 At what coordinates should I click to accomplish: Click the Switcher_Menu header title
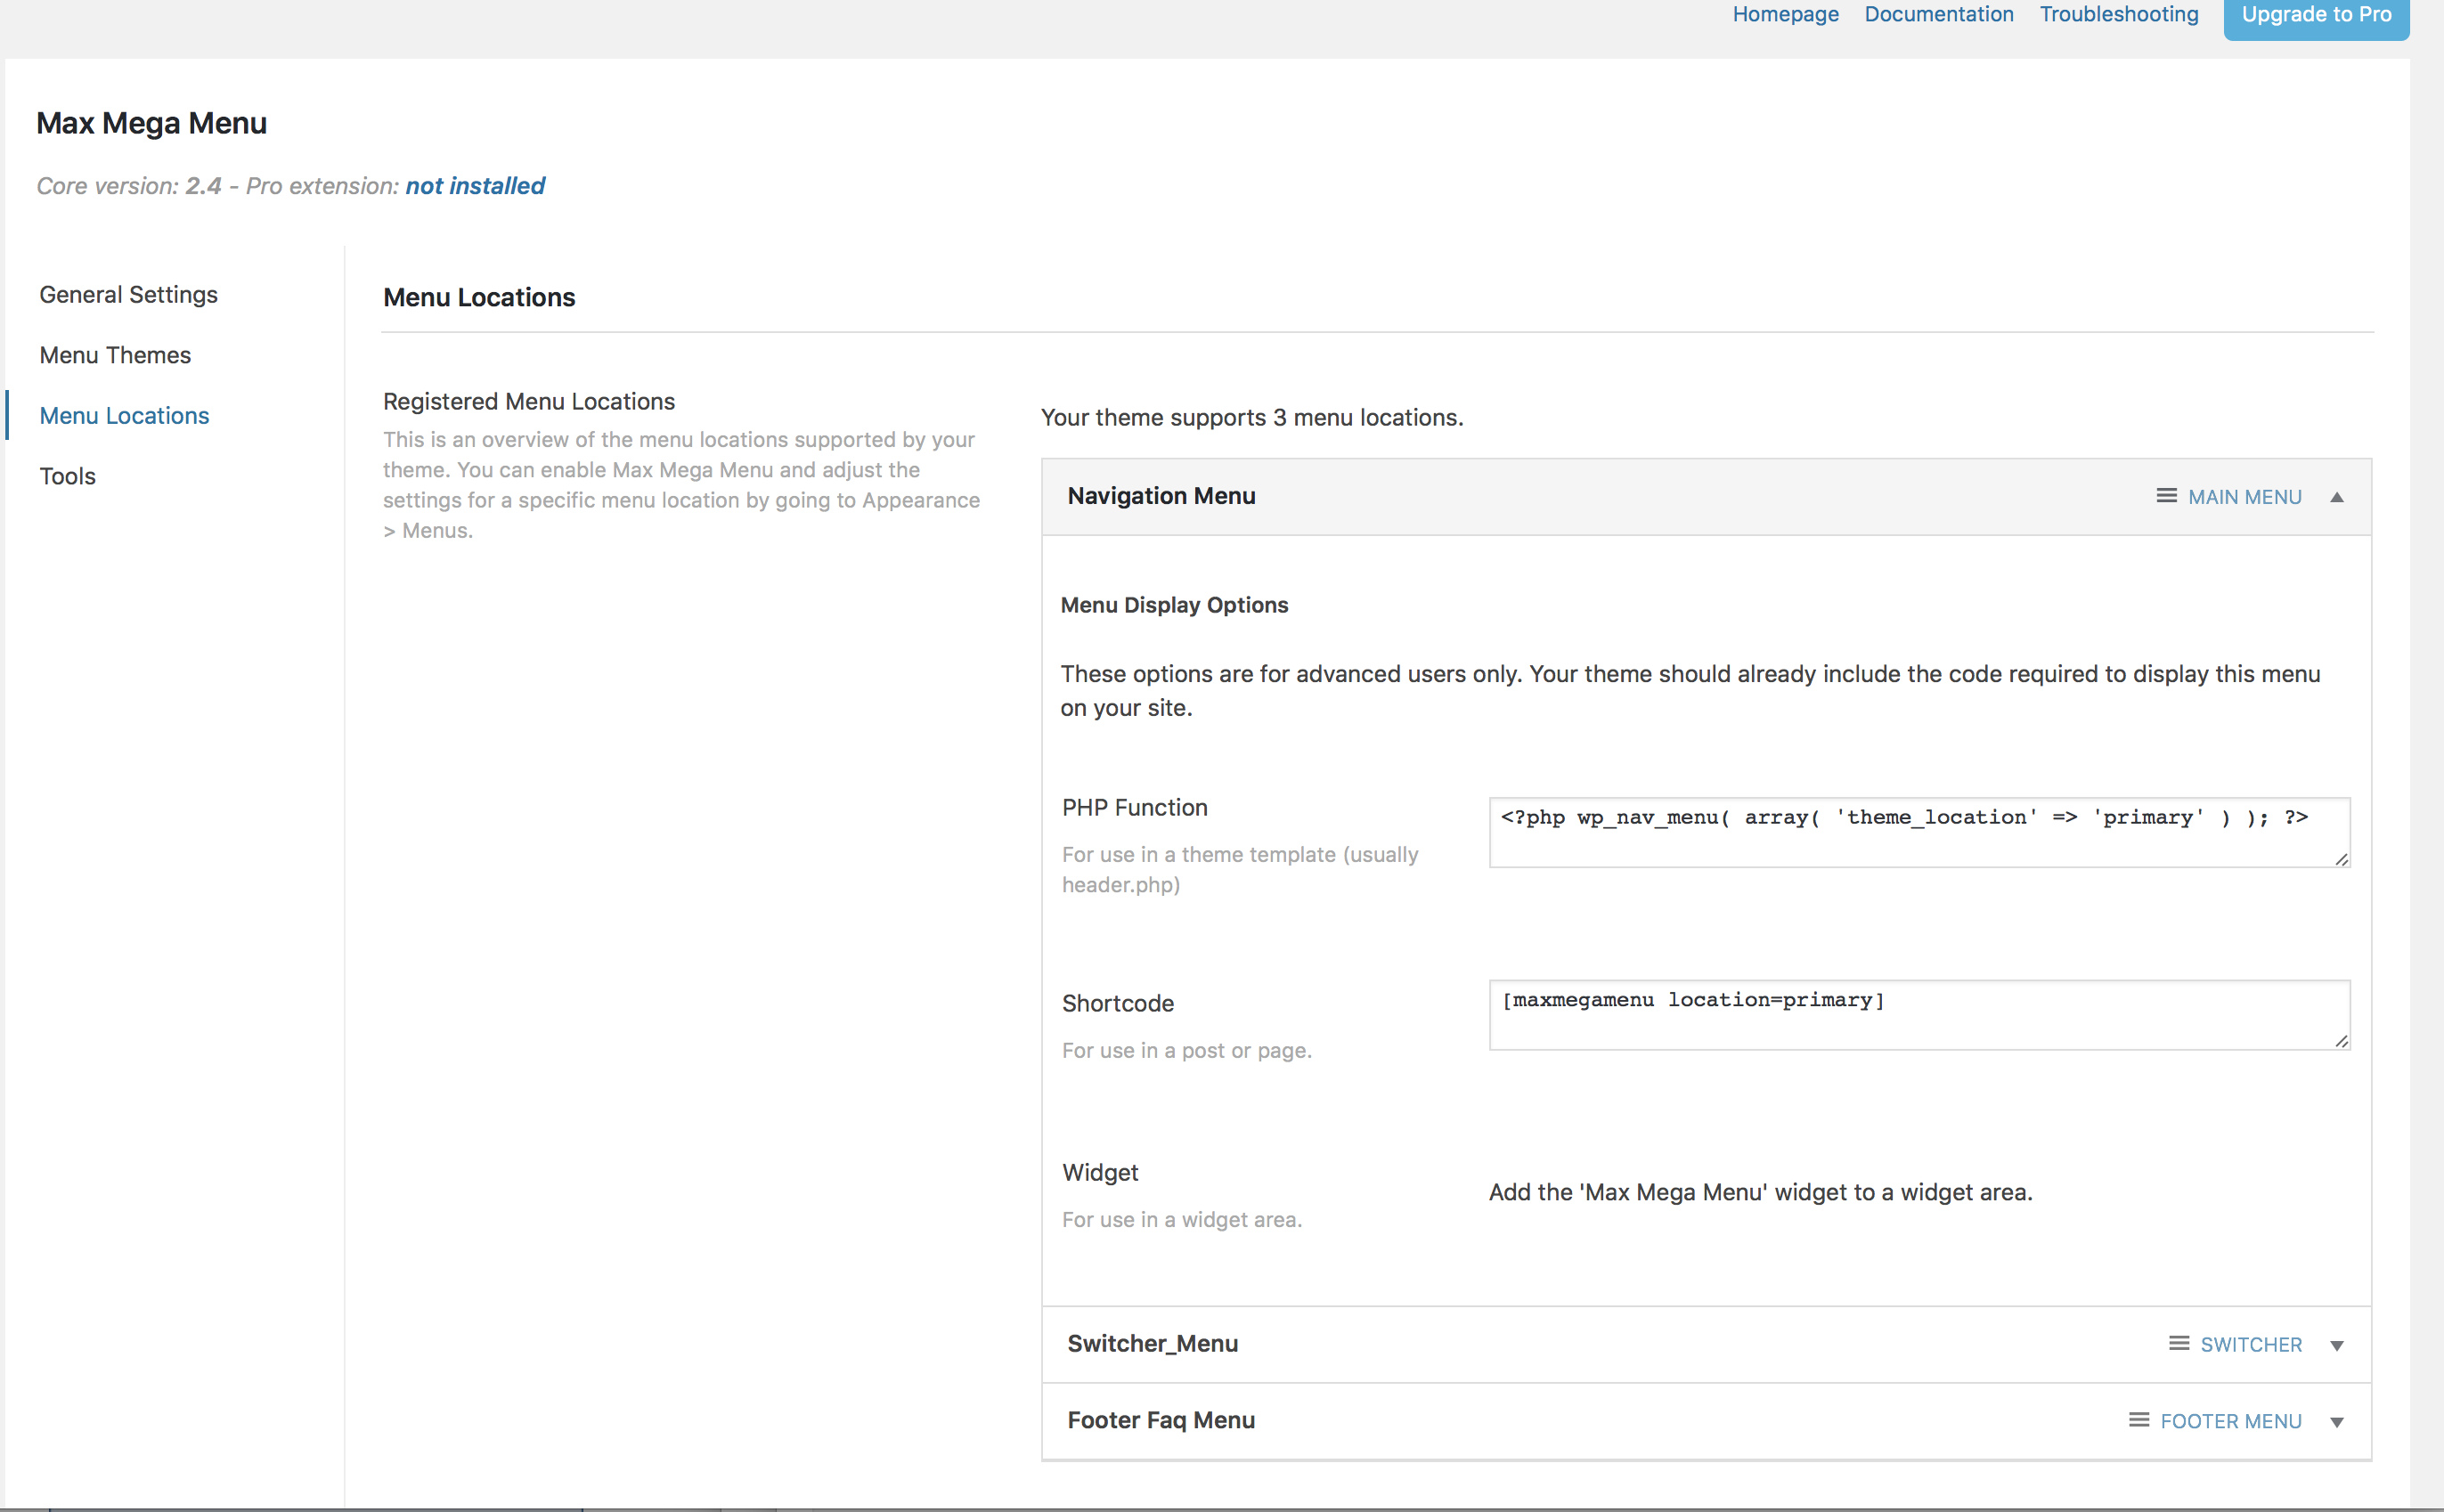[x=1153, y=1344]
